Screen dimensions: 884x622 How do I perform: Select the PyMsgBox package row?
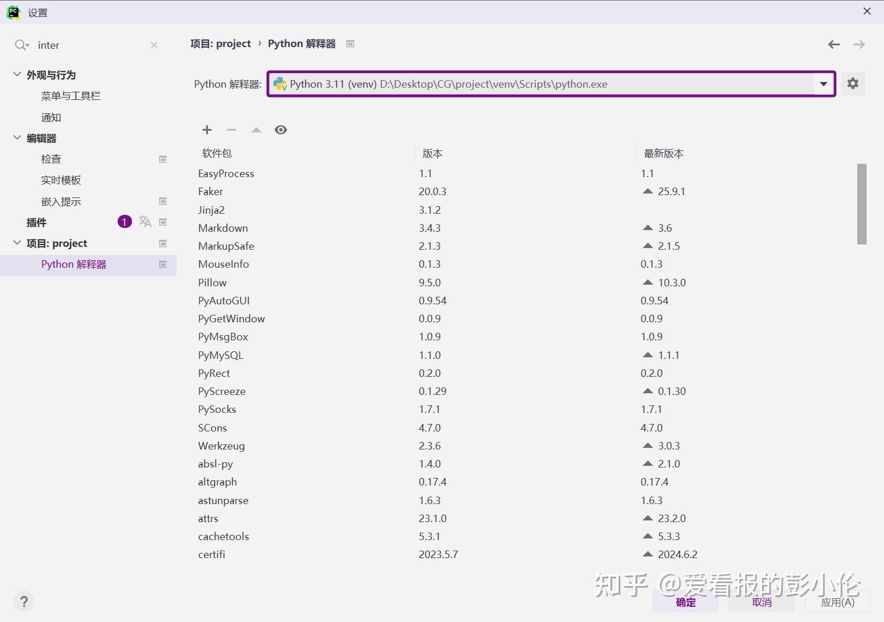click(x=525, y=336)
